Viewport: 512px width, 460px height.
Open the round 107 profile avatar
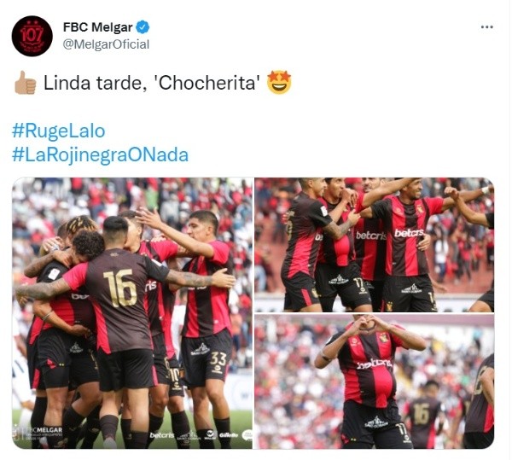[32, 36]
